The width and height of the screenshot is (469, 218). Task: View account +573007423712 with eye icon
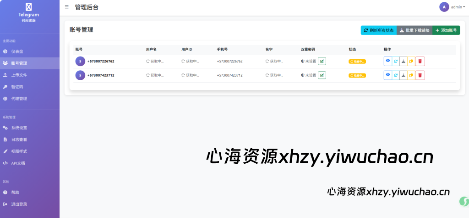pyautogui.click(x=388, y=75)
